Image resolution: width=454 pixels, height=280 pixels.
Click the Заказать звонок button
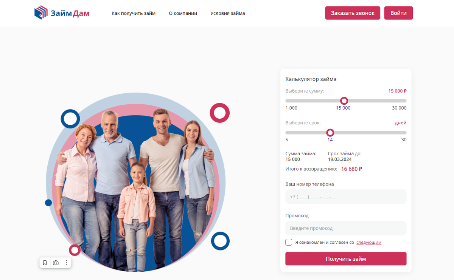[x=353, y=13]
